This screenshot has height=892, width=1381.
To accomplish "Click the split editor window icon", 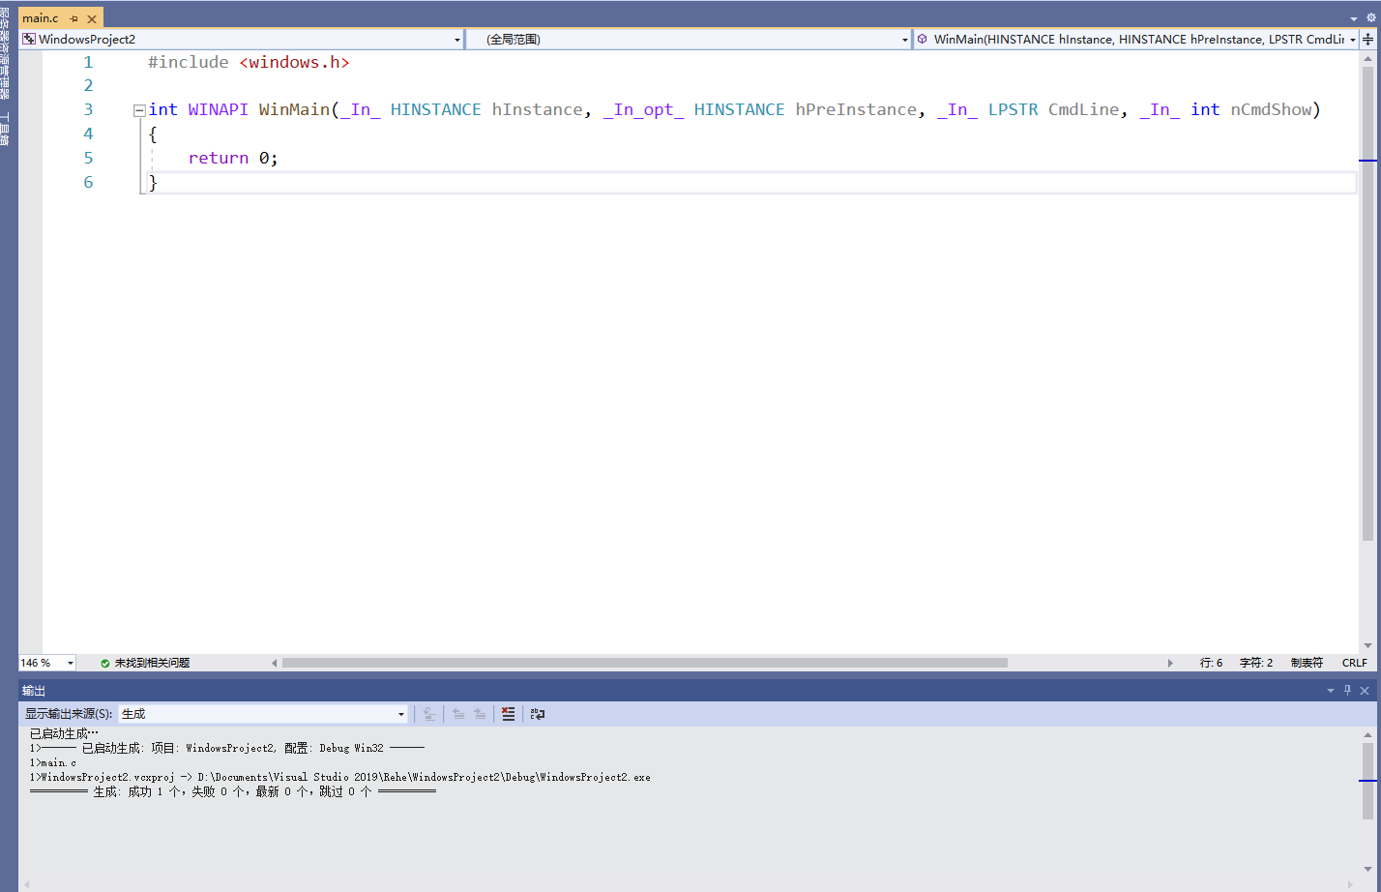I will (1368, 39).
